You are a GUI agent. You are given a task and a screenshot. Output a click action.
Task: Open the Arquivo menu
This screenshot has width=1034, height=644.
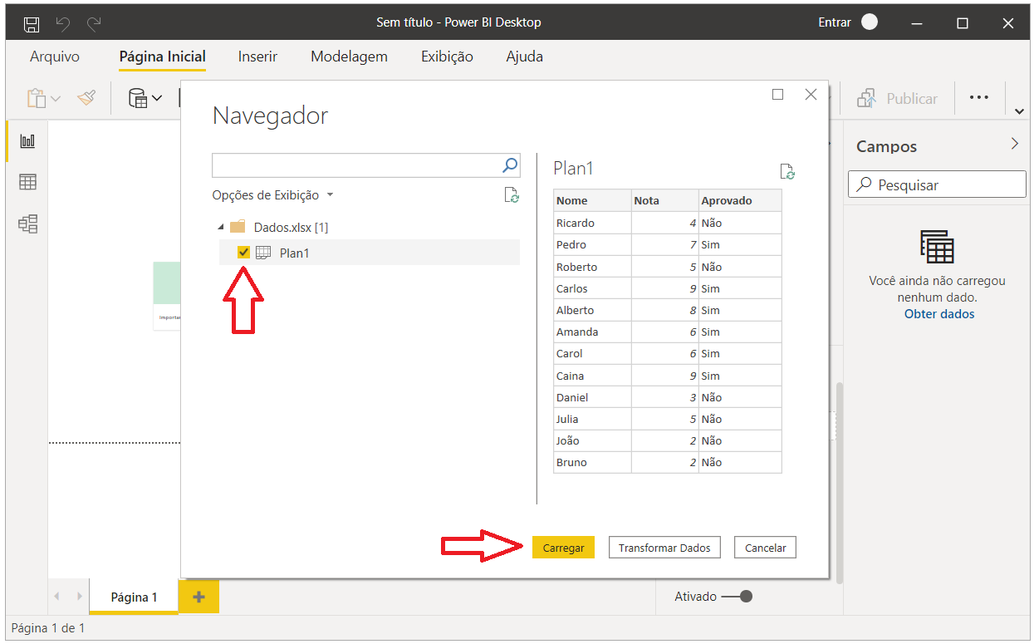click(55, 57)
